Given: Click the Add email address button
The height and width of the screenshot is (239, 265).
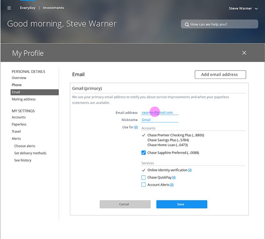Looking at the screenshot, I should tap(220, 74).
